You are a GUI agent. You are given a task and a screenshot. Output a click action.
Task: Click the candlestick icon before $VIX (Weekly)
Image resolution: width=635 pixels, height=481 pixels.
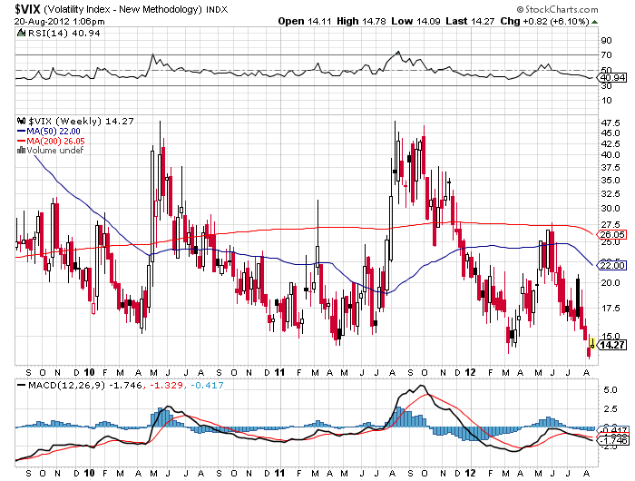[x=21, y=121]
